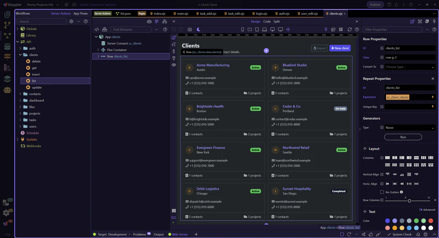
Task: Click the Publish button
Action: pyautogui.click(x=375, y=5)
